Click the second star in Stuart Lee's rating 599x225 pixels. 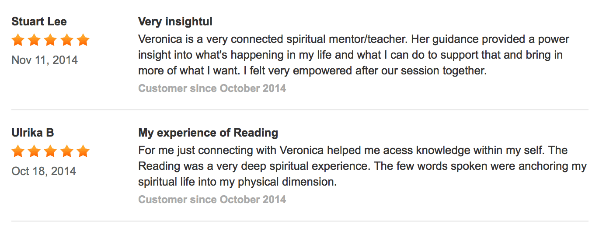[x=34, y=40]
